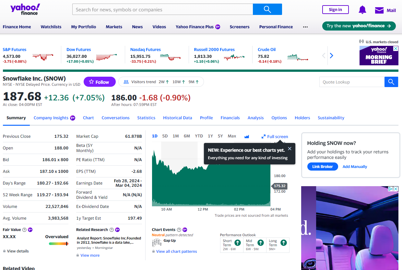Open the three-dots more navigation menu
The height and width of the screenshot is (270, 402).
click(305, 27)
